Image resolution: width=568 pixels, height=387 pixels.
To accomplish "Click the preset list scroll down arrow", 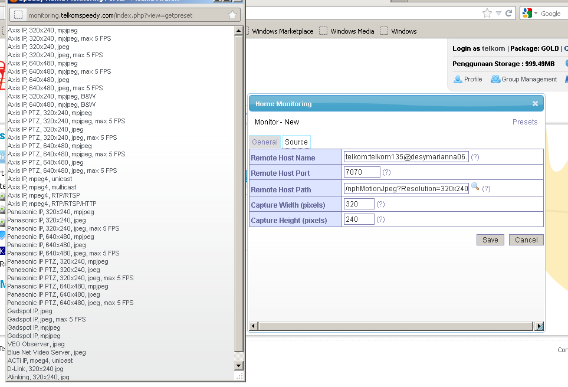I will pos(238,365).
